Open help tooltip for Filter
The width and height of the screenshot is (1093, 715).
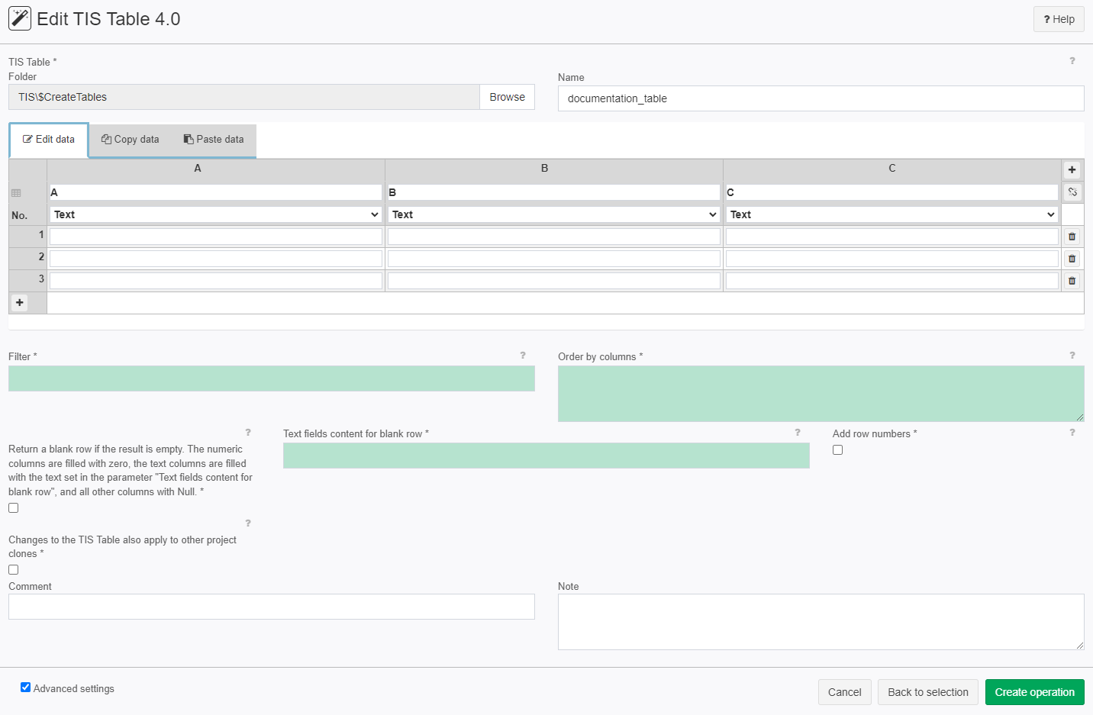[523, 356]
